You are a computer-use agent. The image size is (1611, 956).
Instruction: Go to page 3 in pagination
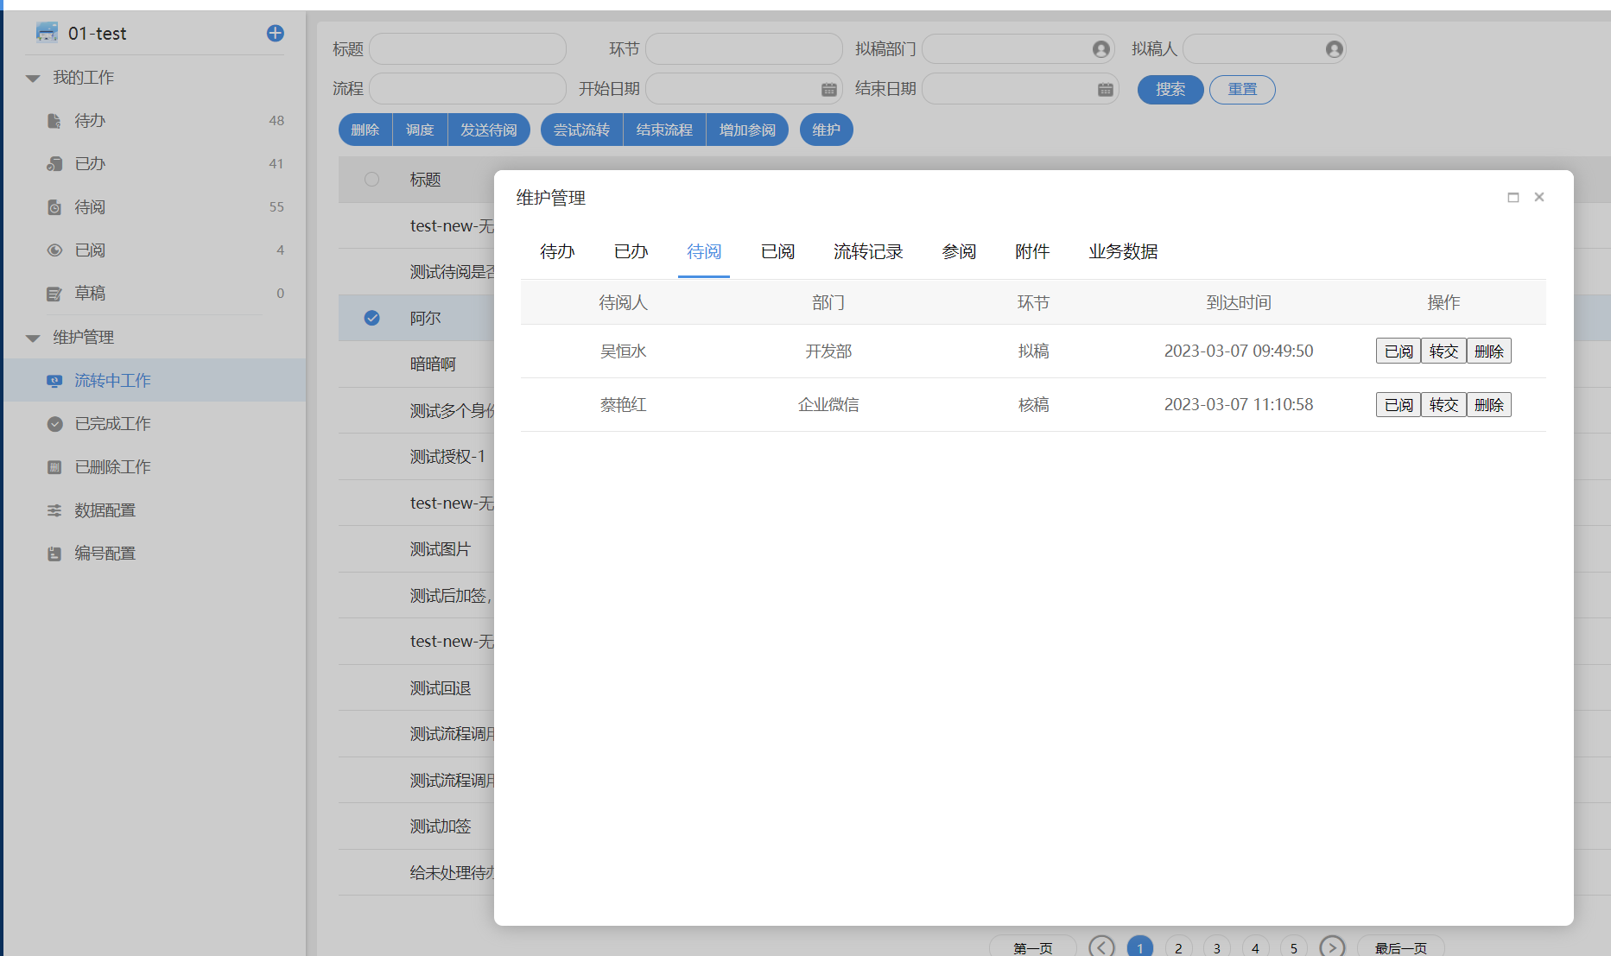1216,947
